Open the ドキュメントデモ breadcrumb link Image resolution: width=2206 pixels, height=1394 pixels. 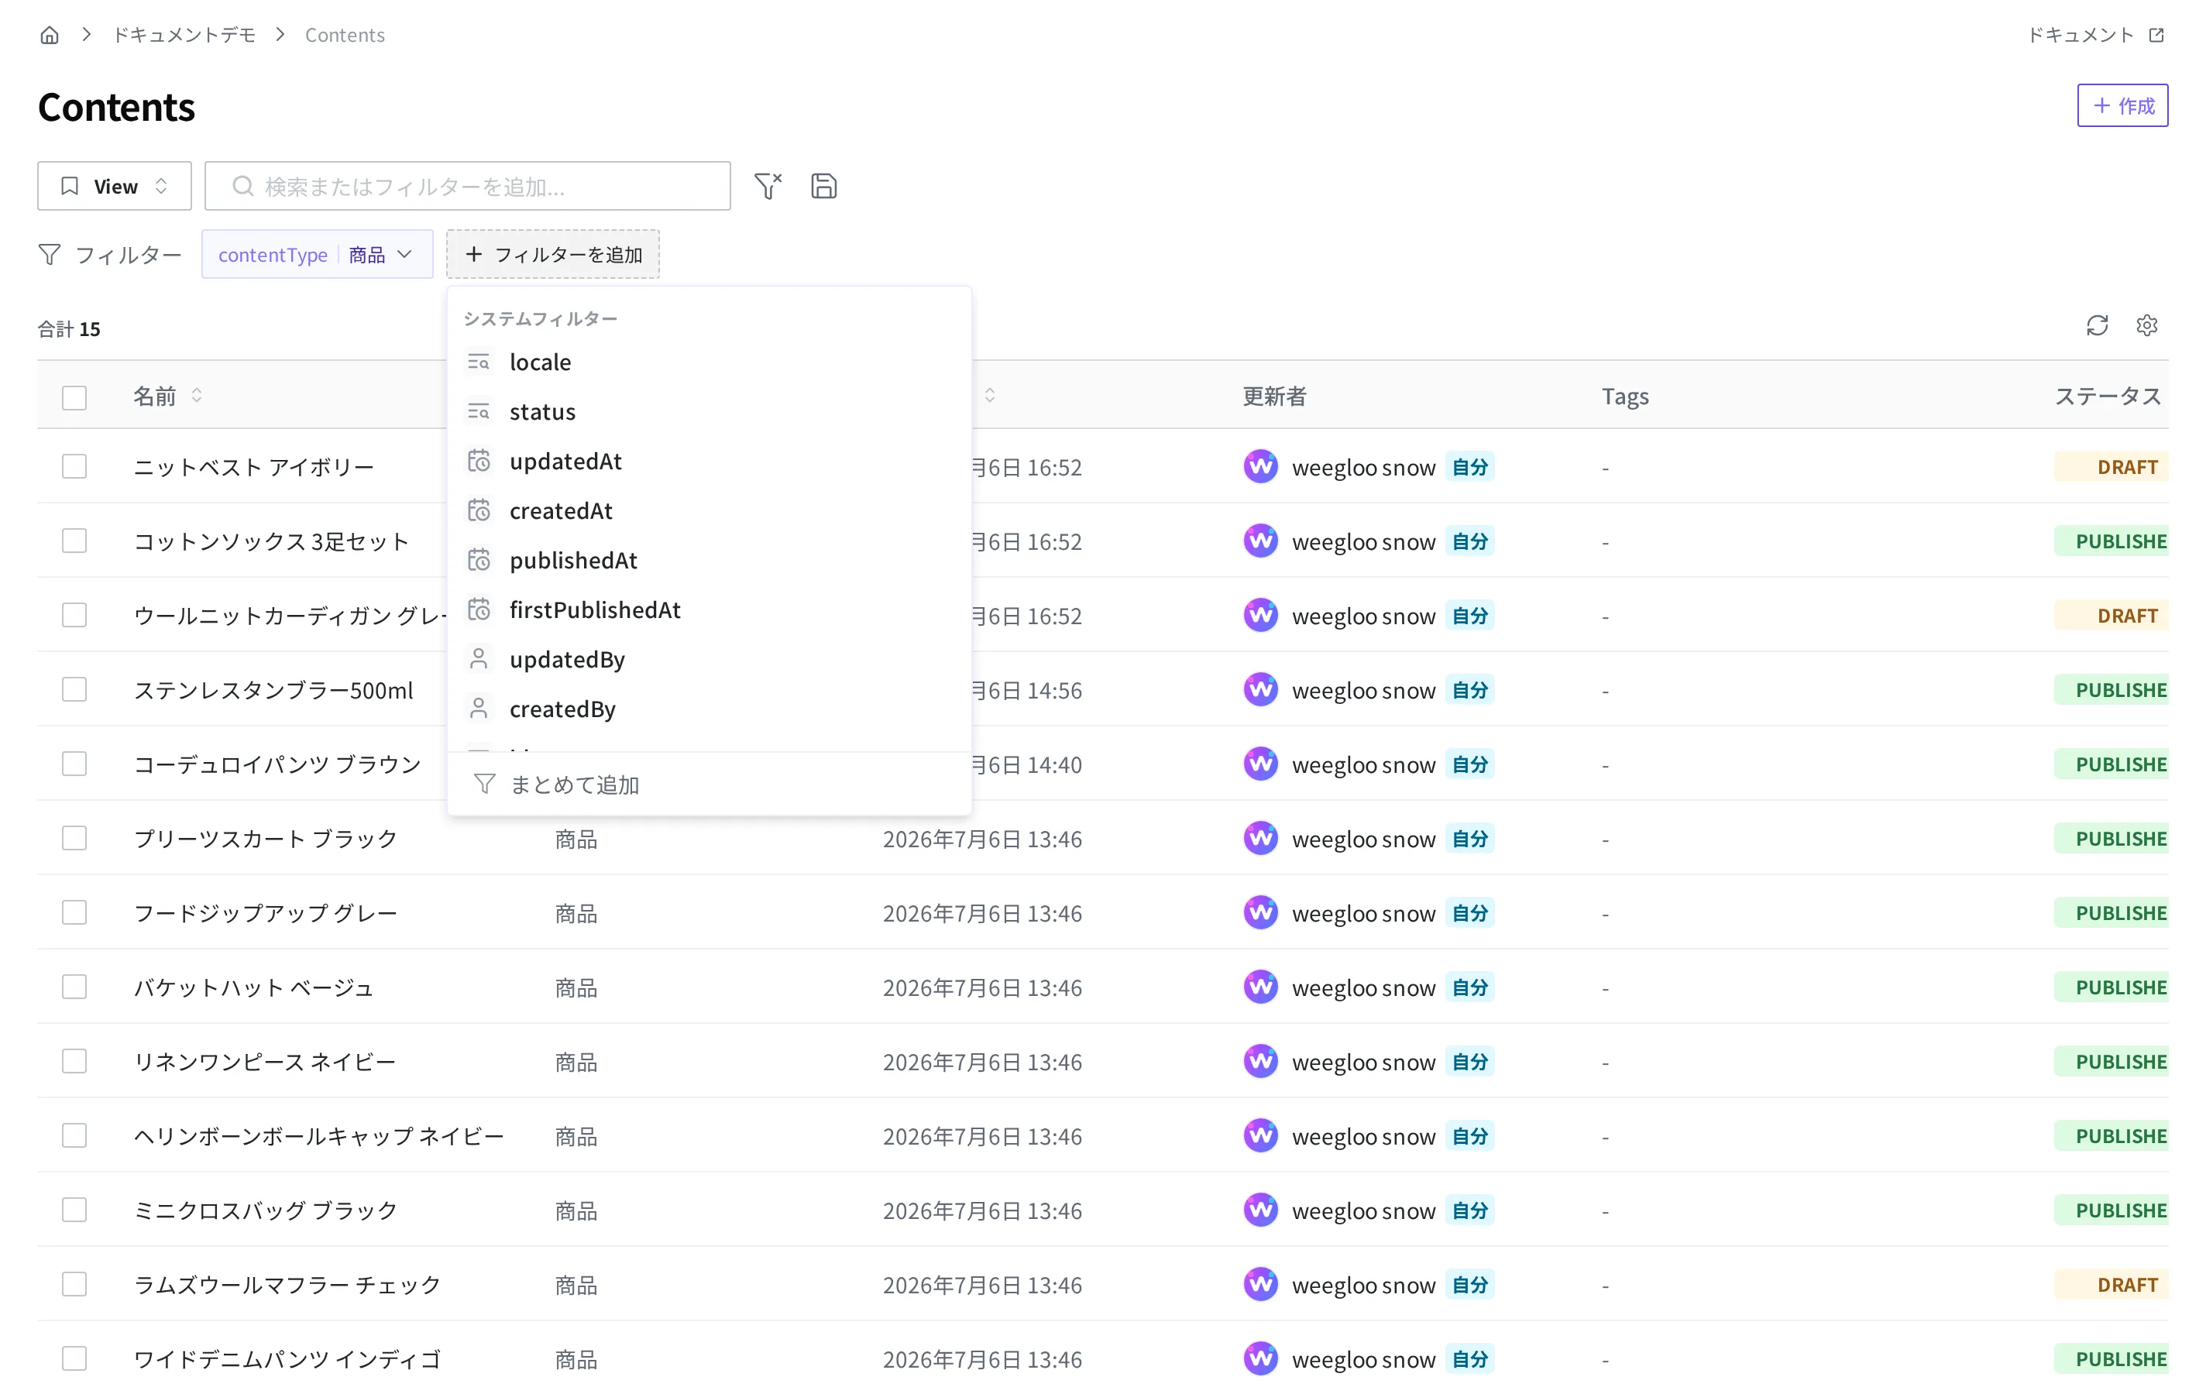[184, 35]
